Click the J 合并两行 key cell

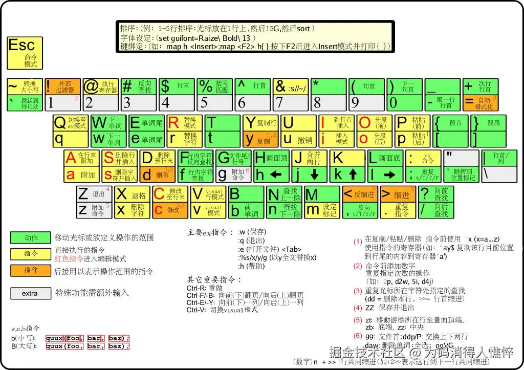(x=310, y=158)
